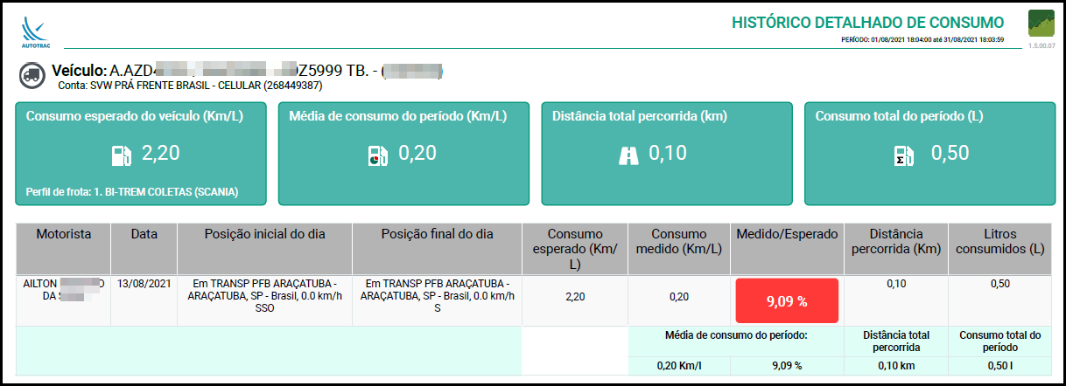Click the Consumo esperado (Km/L) header

(x=575, y=248)
